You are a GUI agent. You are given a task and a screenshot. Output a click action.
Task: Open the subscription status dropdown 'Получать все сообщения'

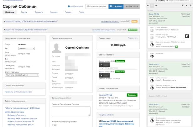[x=22, y=75]
